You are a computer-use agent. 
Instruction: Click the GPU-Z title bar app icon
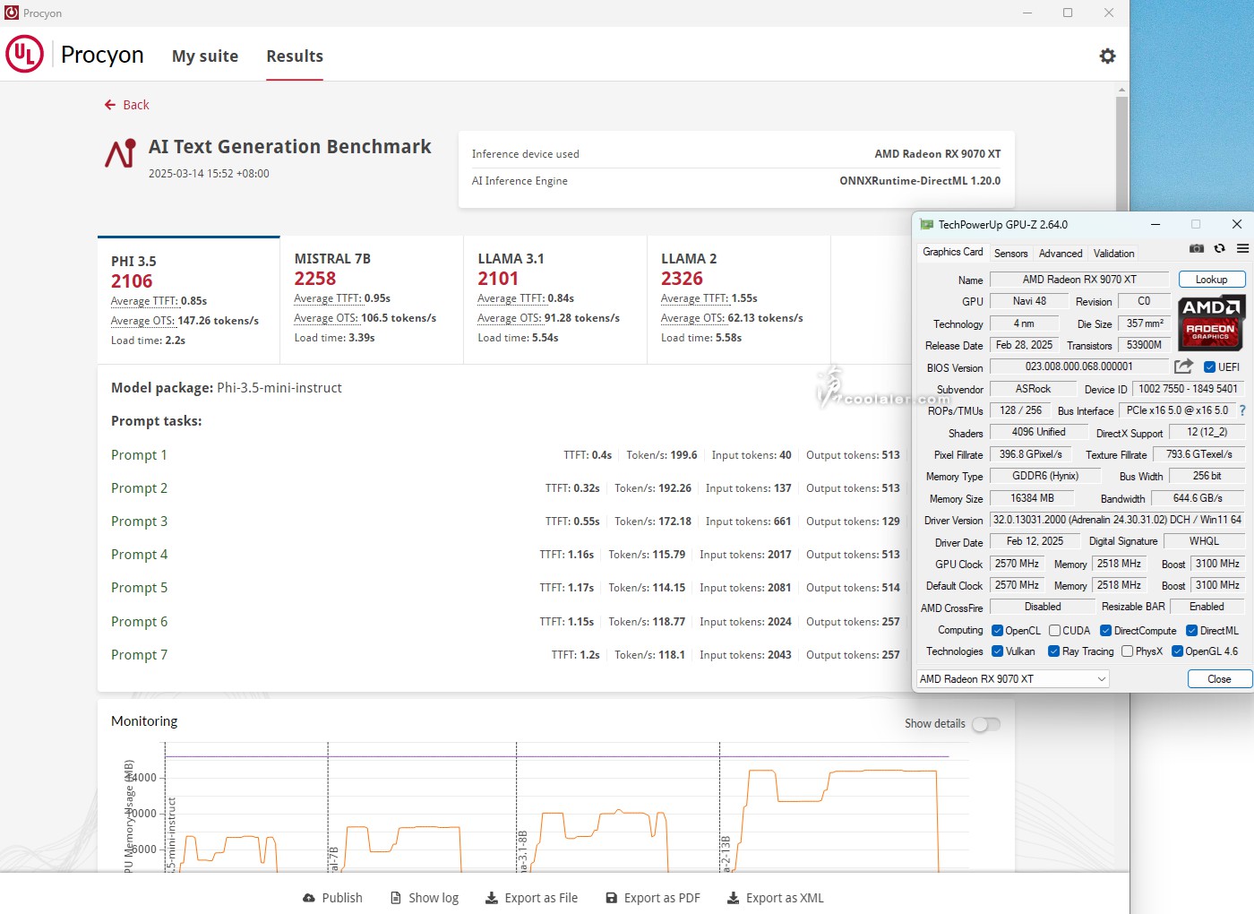(x=927, y=225)
